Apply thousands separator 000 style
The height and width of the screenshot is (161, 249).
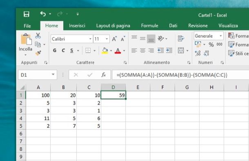(x=220, y=45)
